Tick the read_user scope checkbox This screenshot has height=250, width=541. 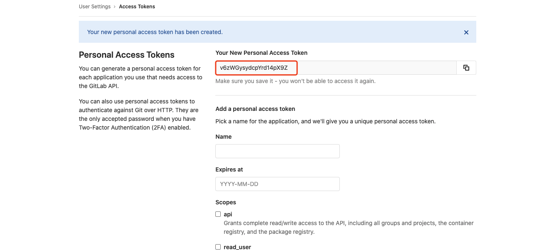[x=218, y=247]
